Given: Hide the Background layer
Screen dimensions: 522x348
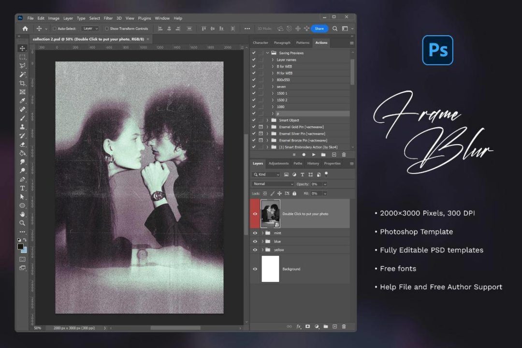Looking at the screenshot, I should (x=255, y=269).
